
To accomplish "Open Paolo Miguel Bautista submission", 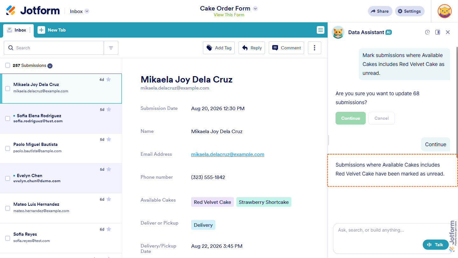I will tap(61, 148).
